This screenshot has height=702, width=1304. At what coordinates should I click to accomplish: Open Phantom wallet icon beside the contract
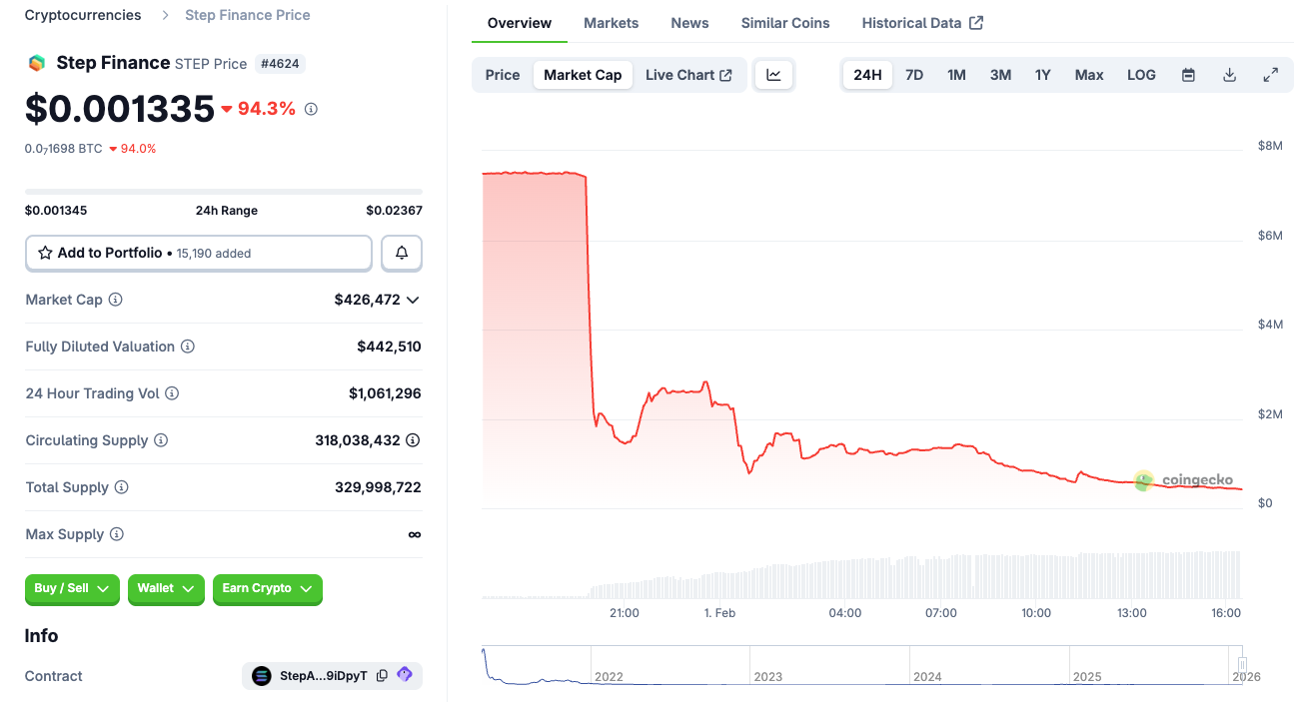(x=404, y=676)
